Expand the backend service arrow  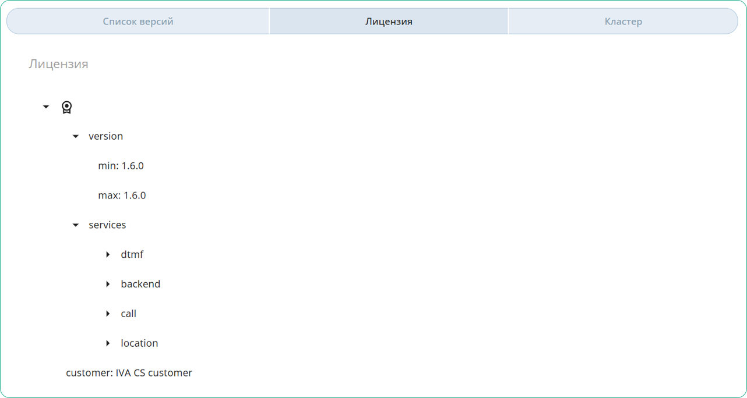tap(108, 284)
